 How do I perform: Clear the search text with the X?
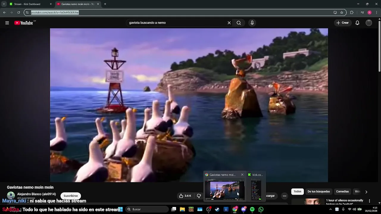click(x=229, y=23)
